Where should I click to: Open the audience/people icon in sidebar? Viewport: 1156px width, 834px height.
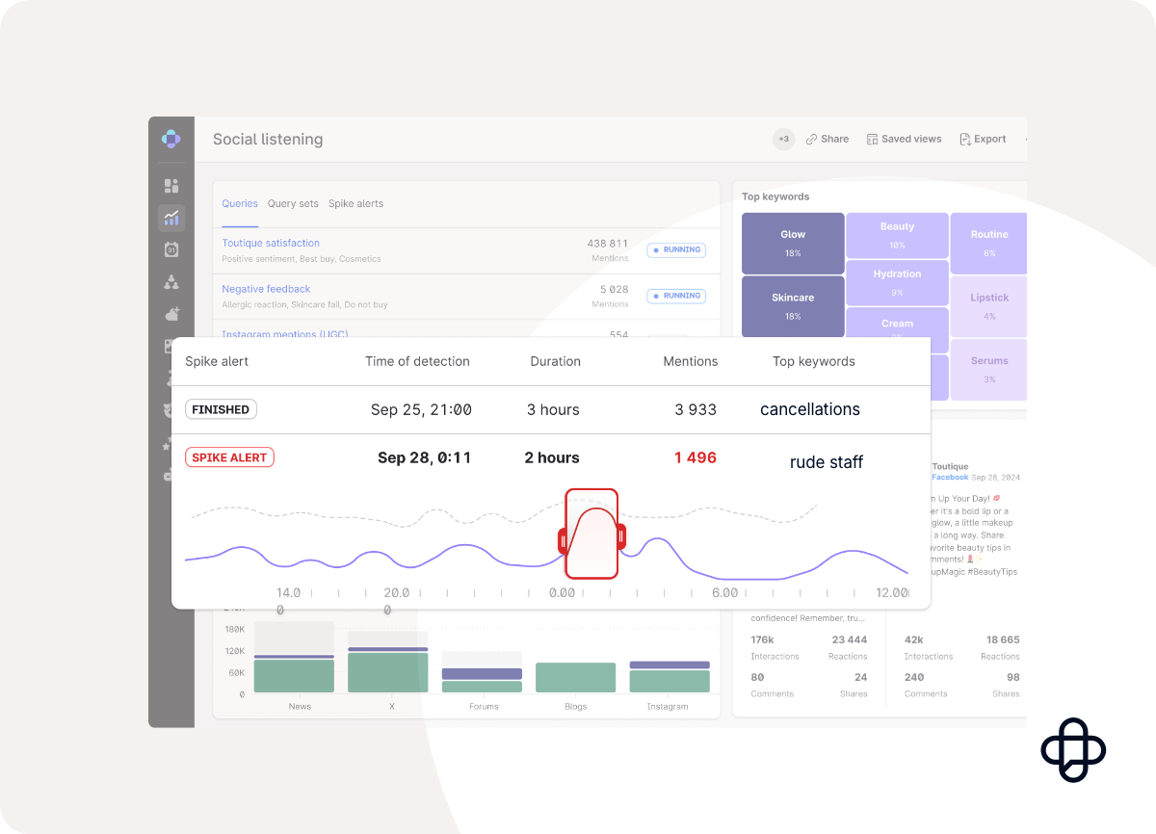click(x=171, y=282)
